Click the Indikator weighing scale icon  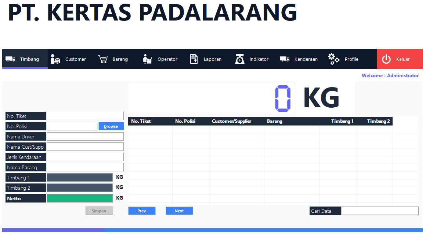click(239, 59)
